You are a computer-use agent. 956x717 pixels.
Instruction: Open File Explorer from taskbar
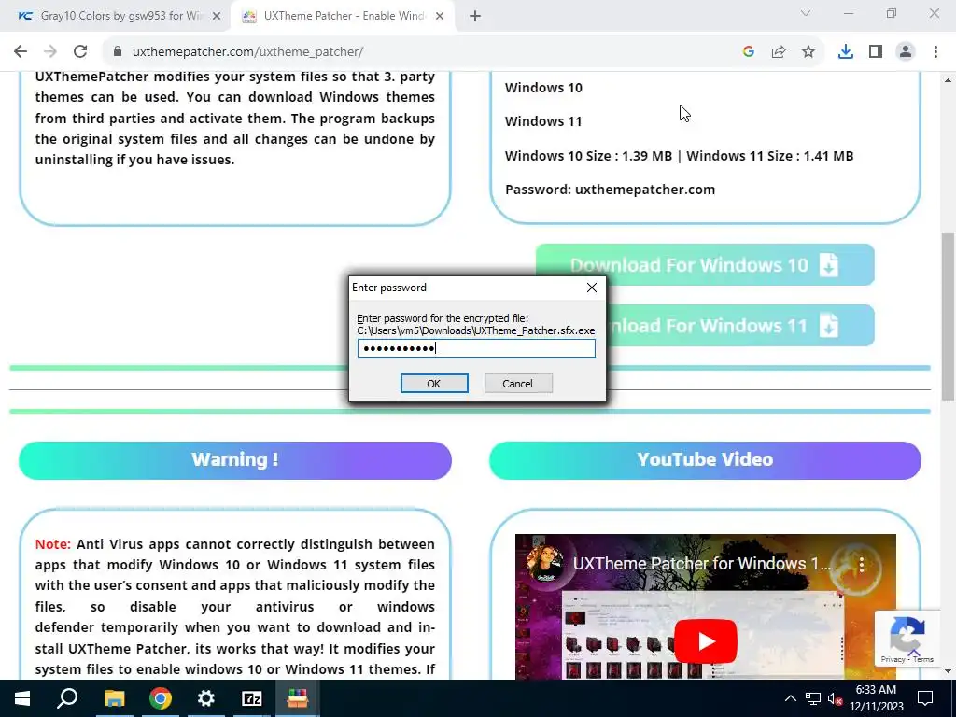point(114,698)
